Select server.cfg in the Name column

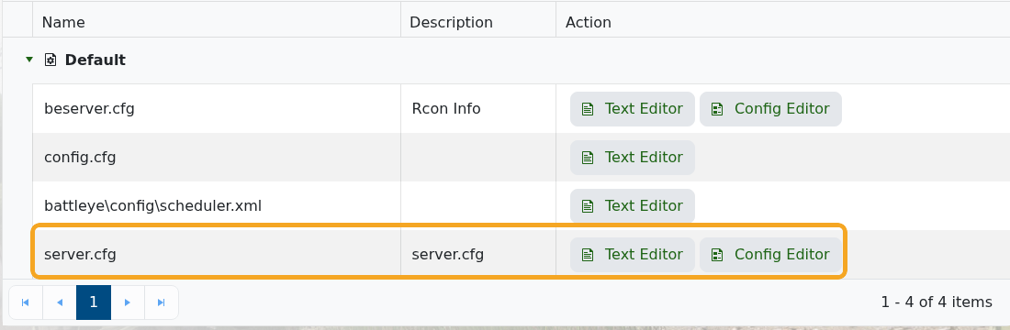tap(80, 255)
